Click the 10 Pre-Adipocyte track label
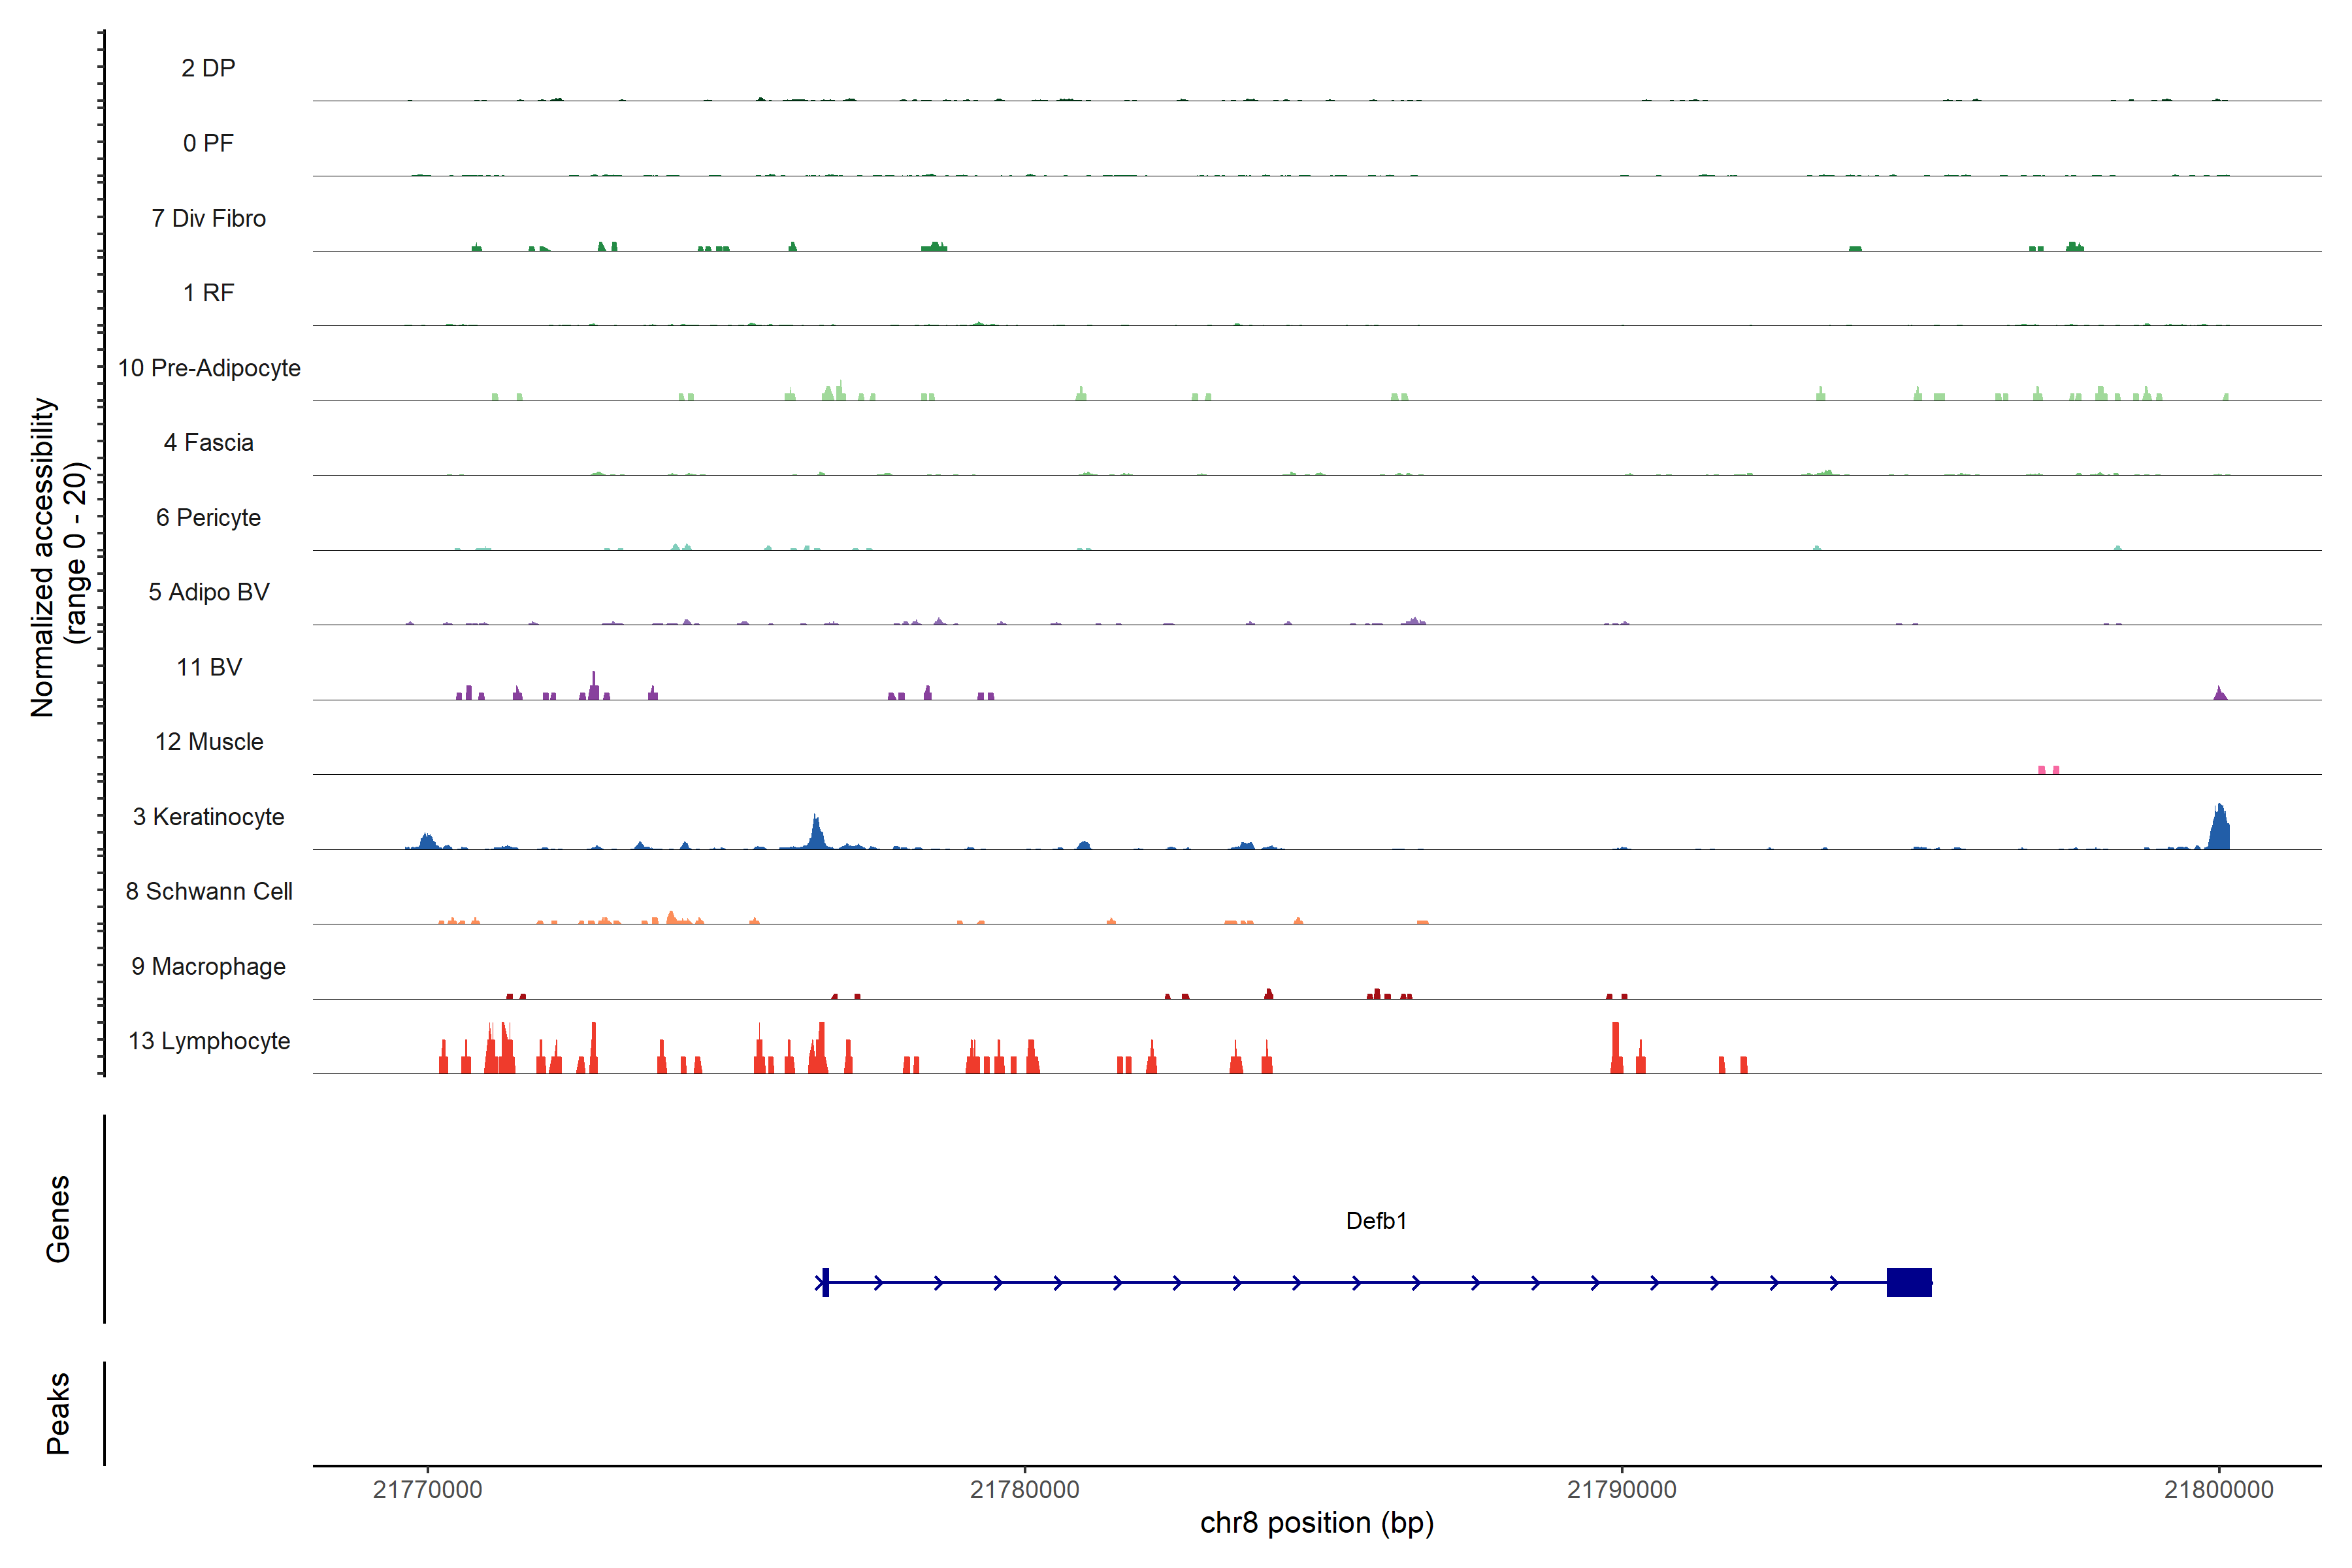This screenshot has height=1568, width=2352. (209, 368)
